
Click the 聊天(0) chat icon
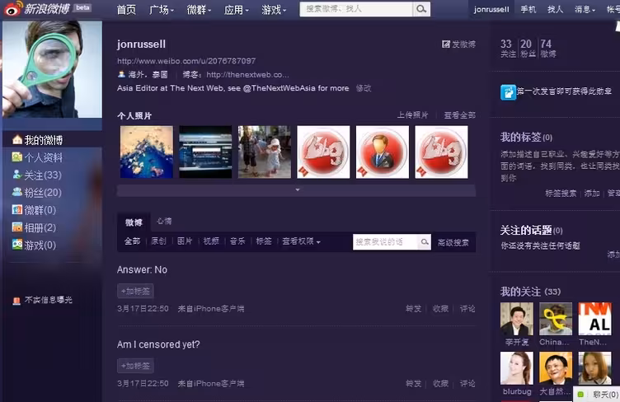[580, 394]
